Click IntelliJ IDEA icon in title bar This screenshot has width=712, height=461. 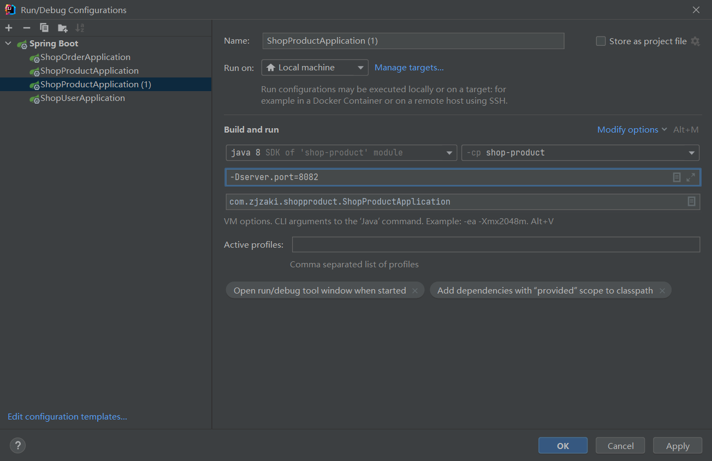[x=10, y=10]
